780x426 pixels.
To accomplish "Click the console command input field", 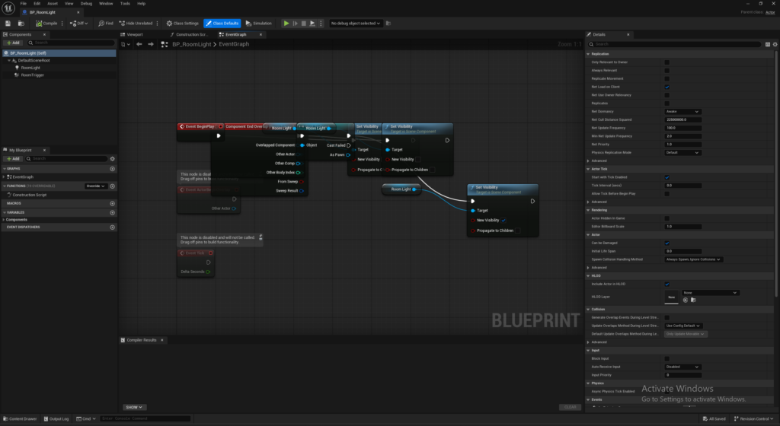I will [x=145, y=419].
